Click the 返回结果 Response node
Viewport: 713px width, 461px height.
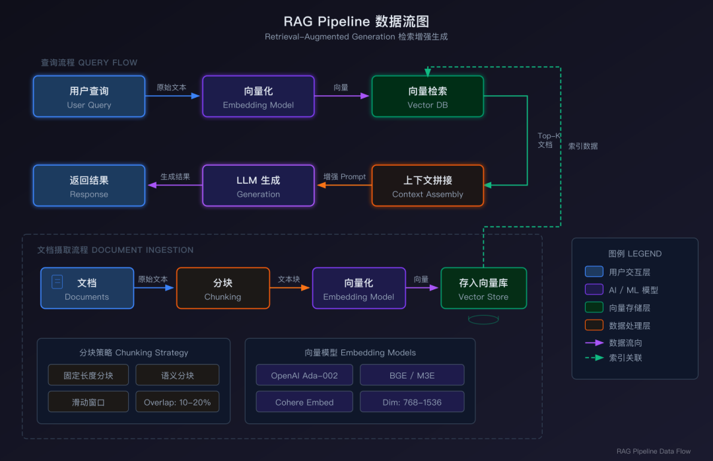89,186
